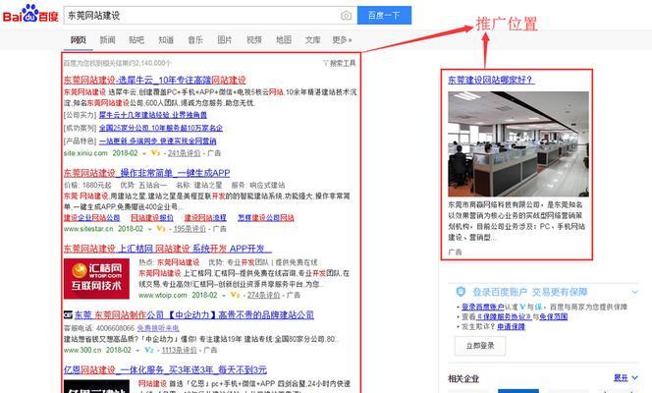Open sidebar ad 东莞建设网站哪家好？
Image resolution: width=652 pixels, height=393 pixels.
pos(491,80)
